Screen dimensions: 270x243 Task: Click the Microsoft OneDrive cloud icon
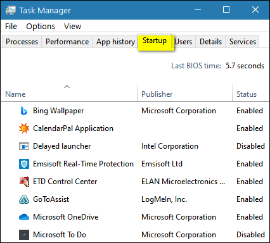click(24, 217)
